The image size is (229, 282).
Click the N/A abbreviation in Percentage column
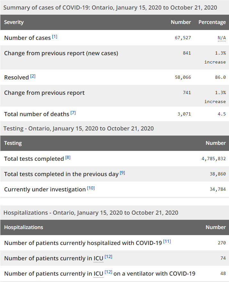pos(222,38)
